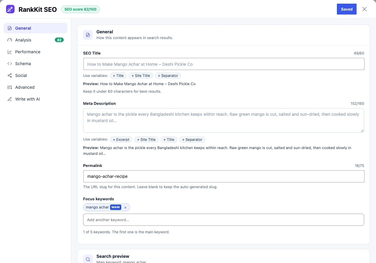Click the Saved button

347,9
